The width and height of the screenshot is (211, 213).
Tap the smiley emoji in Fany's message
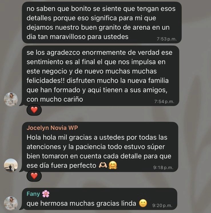click(143, 203)
